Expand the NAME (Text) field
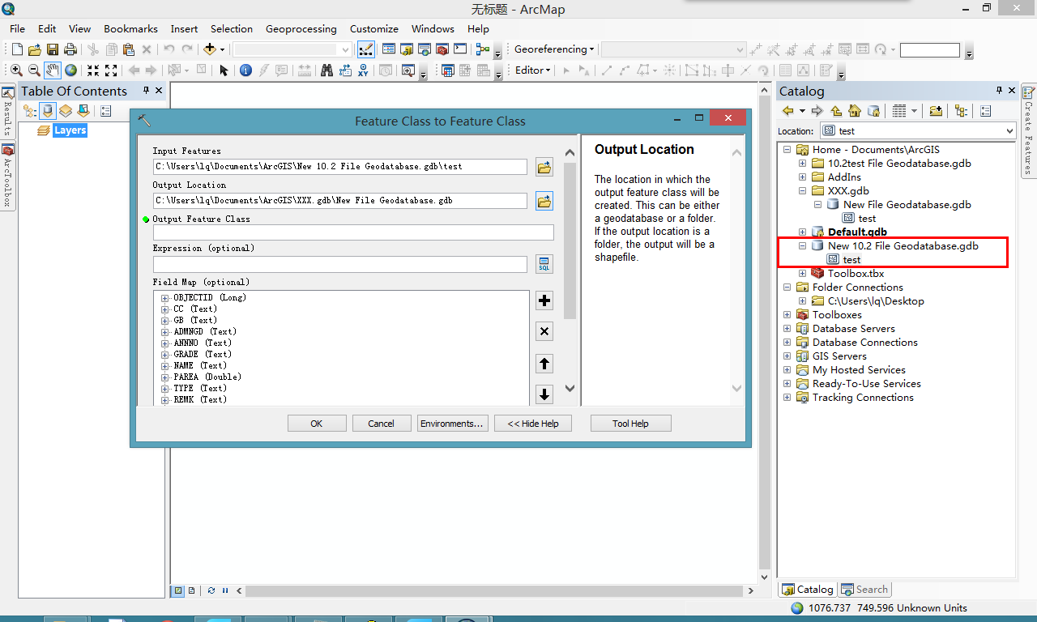Image resolution: width=1037 pixels, height=622 pixels. [165, 366]
